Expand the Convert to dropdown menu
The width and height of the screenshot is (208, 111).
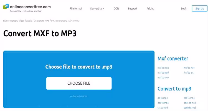coord(97,9)
